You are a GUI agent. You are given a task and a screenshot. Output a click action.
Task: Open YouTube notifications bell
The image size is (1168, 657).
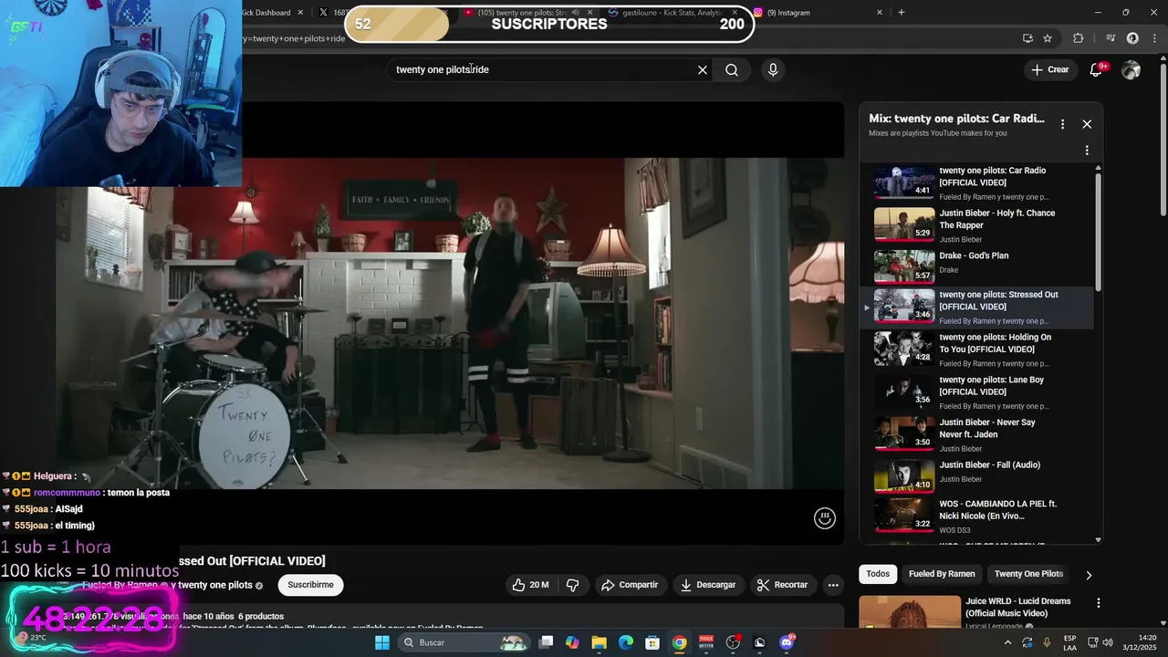point(1097,69)
